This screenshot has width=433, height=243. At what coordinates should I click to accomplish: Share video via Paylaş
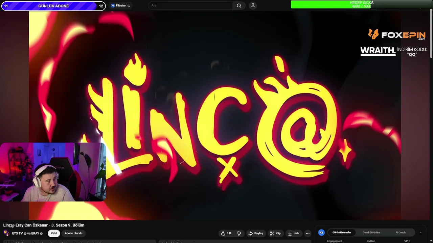255,233
